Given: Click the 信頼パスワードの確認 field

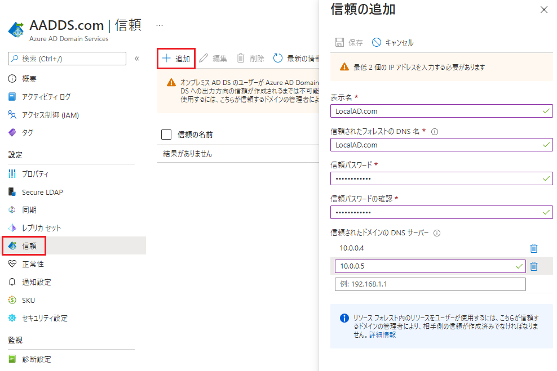Looking at the screenshot, I should click(441, 212).
